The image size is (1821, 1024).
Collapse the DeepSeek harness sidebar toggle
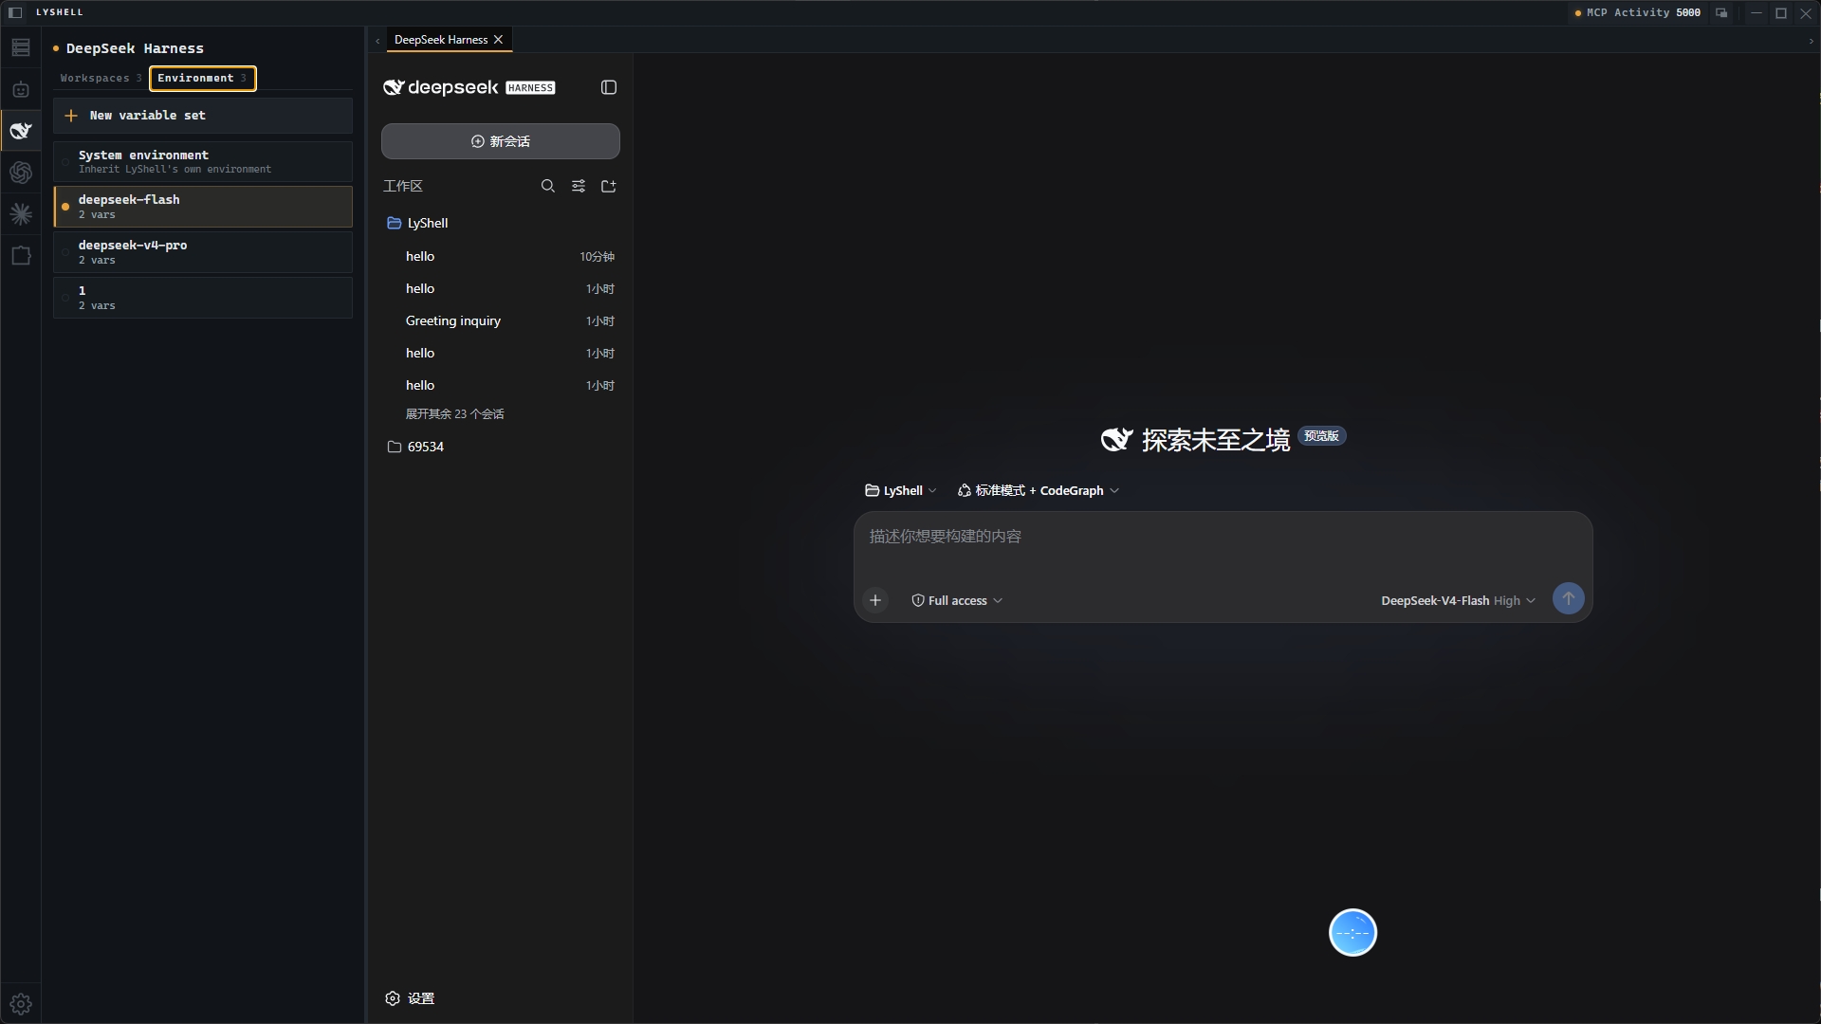pos(609,87)
